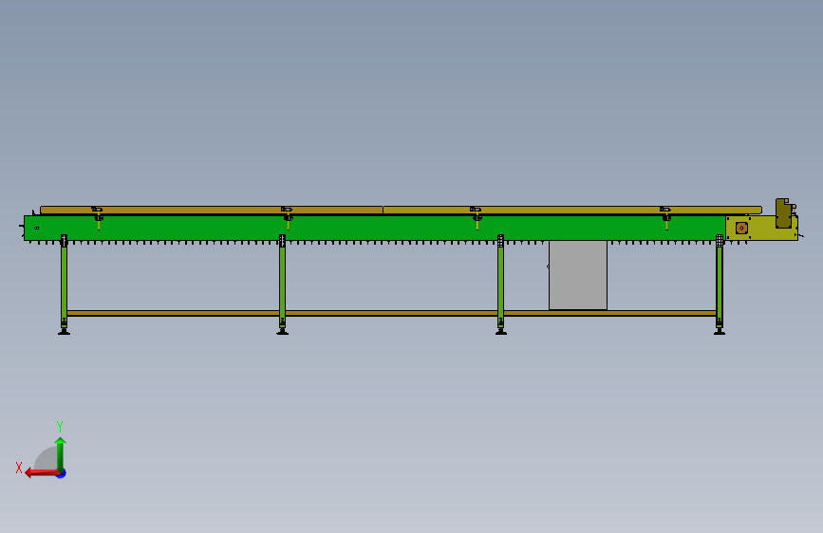This screenshot has height=533, width=823.
Task: Select the olive-yellow top cover plank
Action: [x=572, y=210]
